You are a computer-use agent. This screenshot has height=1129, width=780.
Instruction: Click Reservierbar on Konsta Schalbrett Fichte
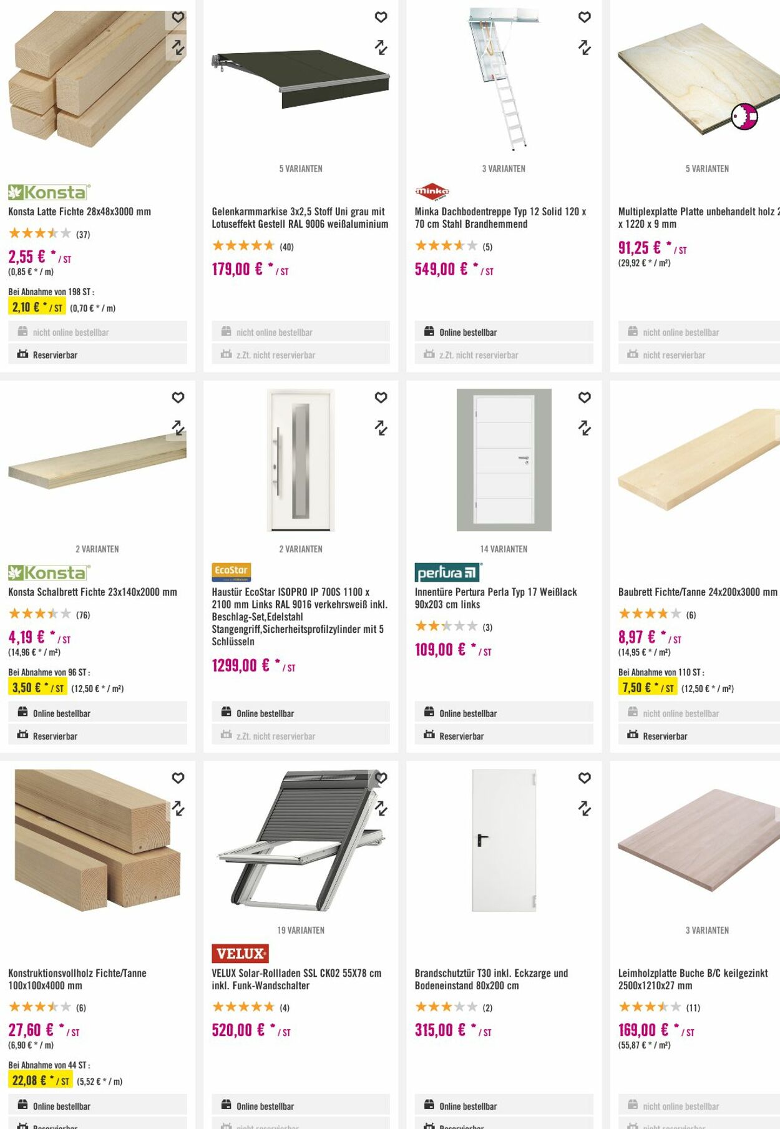click(55, 736)
